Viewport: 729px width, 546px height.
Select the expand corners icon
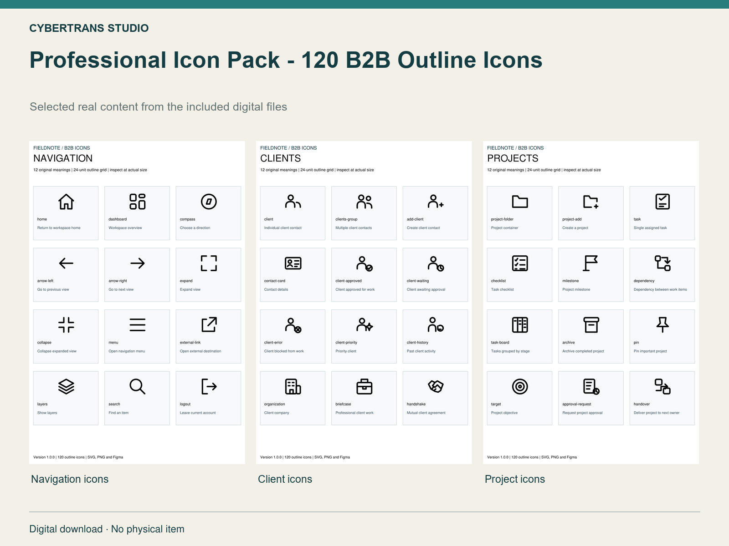tap(209, 263)
